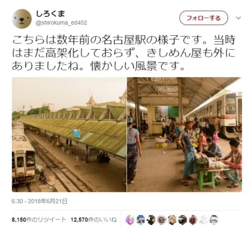
Task: Select the tweet text about 名古屋駅
Action: click(x=123, y=53)
